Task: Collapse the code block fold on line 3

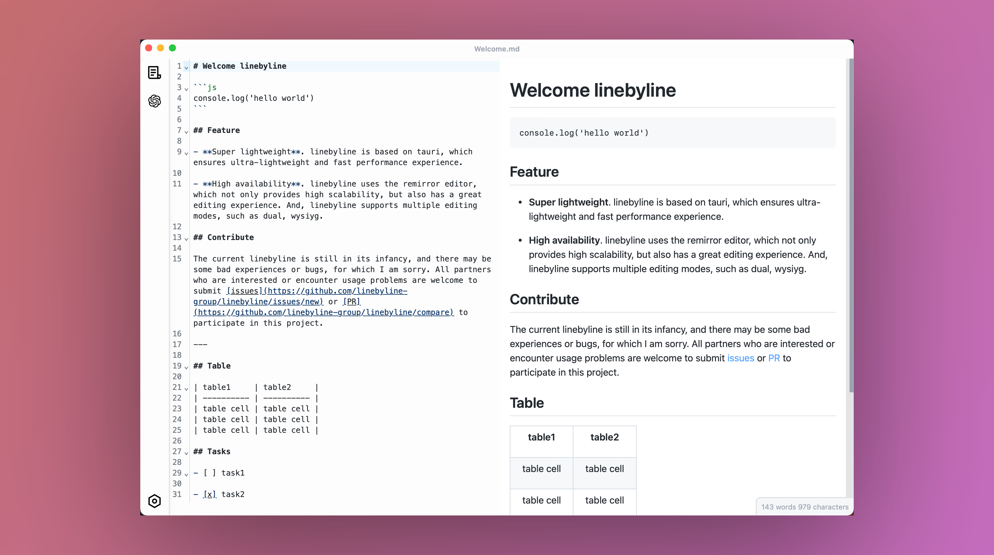Action: coord(186,89)
